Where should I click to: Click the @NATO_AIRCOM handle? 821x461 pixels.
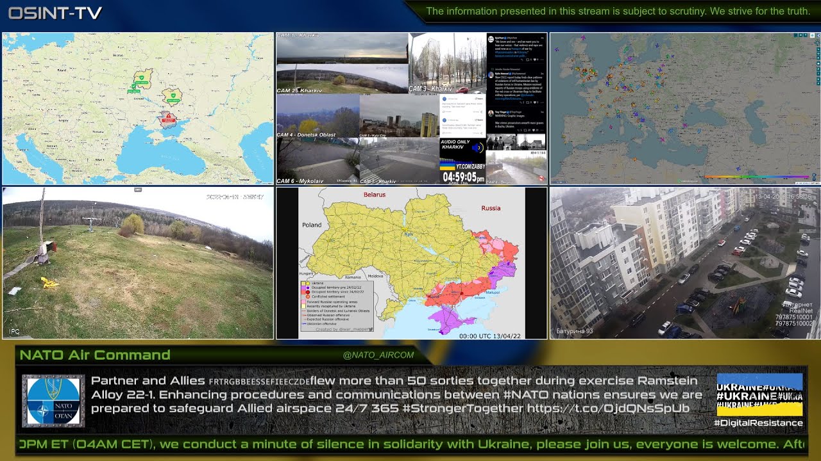pyautogui.click(x=378, y=355)
